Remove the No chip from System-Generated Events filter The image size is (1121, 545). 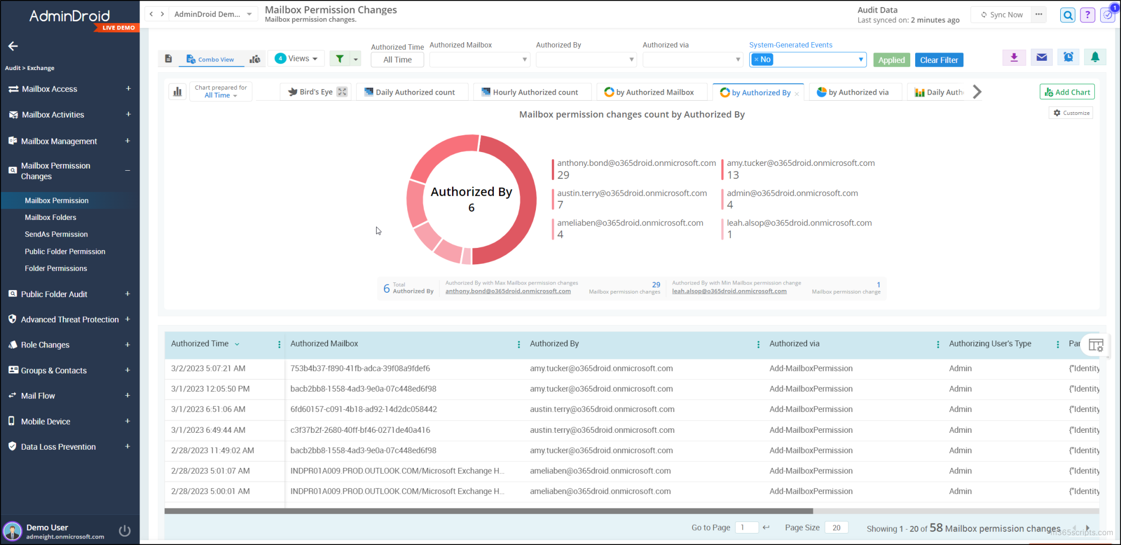(x=757, y=59)
